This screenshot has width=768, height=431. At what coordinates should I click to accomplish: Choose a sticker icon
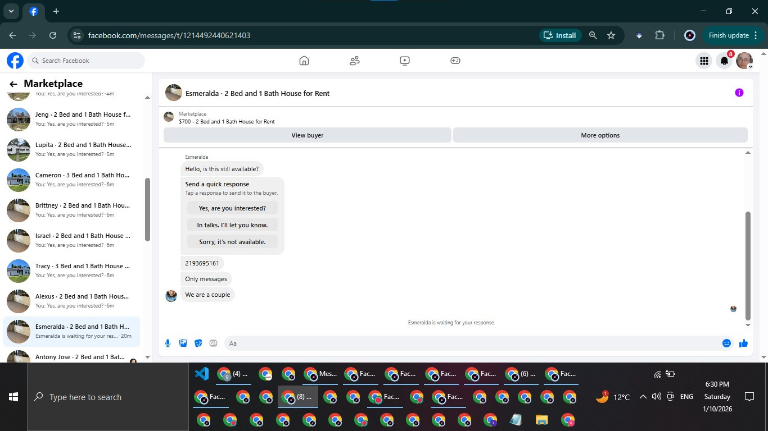pyautogui.click(x=198, y=343)
